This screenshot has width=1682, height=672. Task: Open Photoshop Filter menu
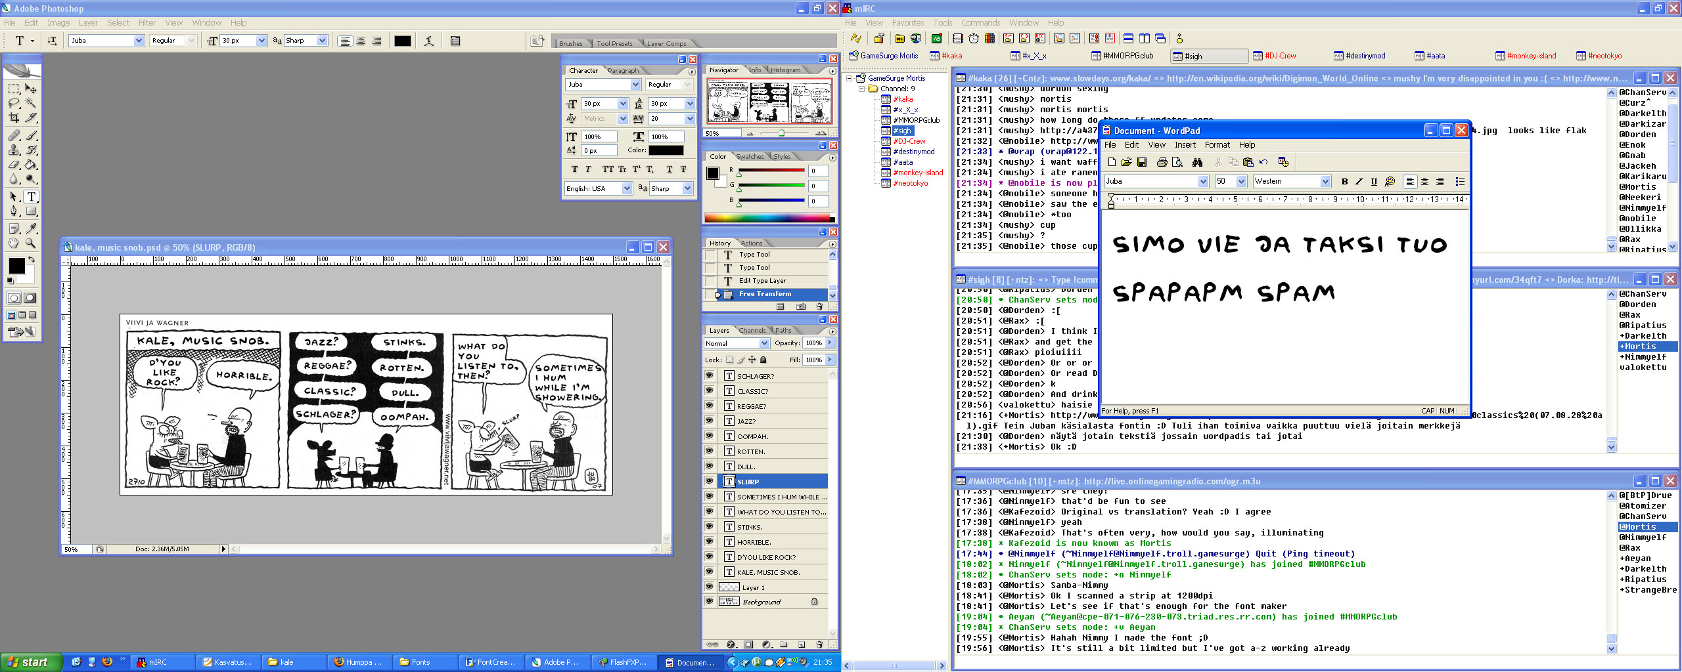coord(147,22)
